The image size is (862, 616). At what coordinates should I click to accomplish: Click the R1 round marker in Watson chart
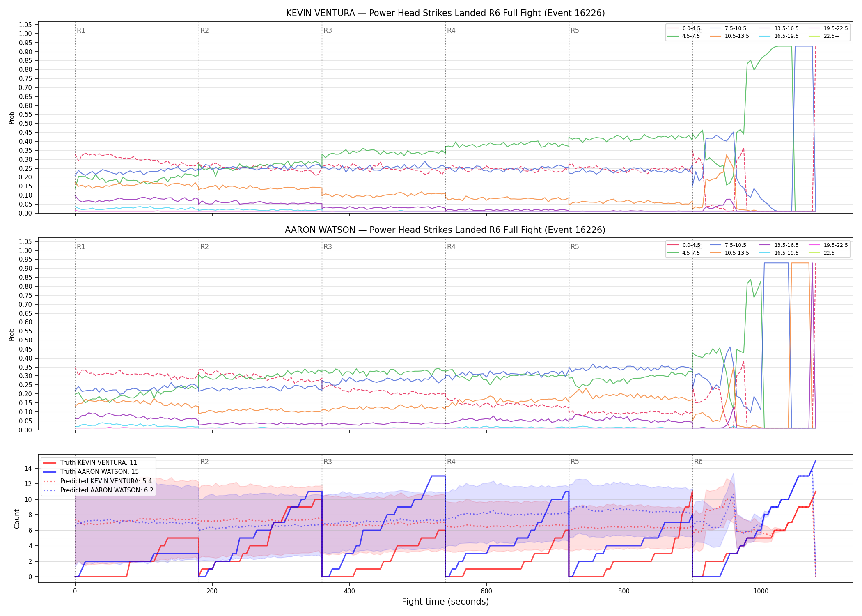coord(81,247)
